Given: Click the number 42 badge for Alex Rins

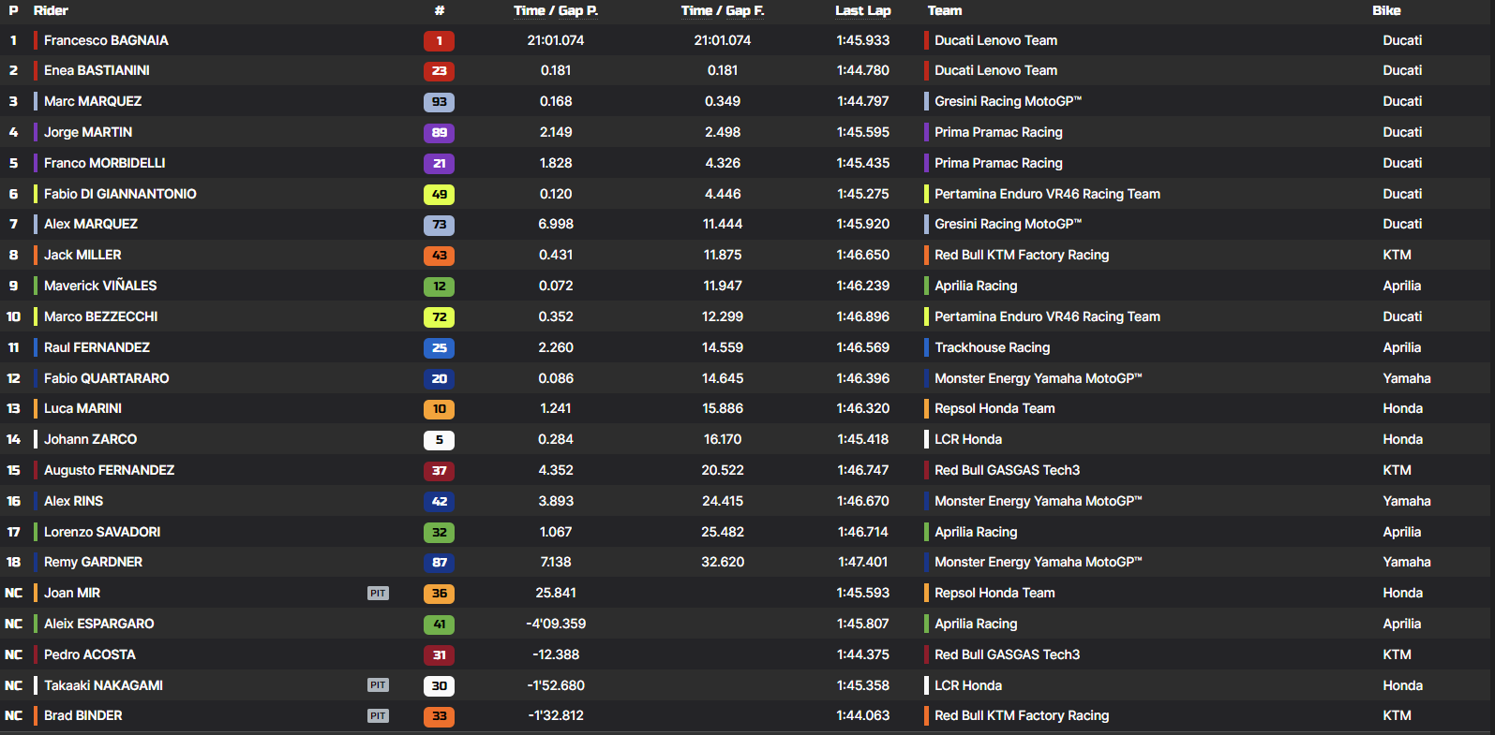Looking at the screenshot, I should [439, 502].
